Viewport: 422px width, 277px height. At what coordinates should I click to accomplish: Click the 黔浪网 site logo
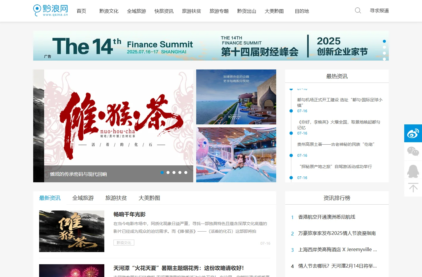tap(51, 10)
